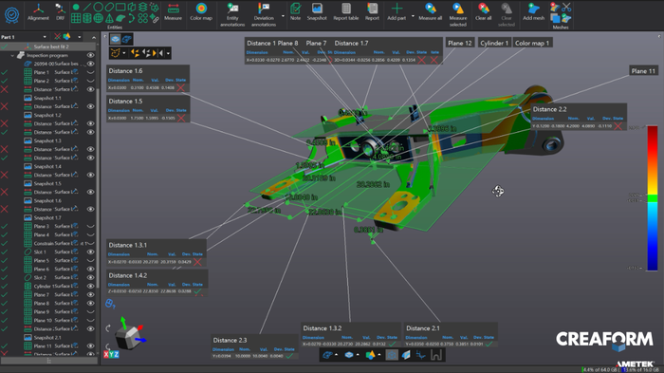This screenshot has width=664, height=373.
Task: Collapse the tree panel header arrow
Action: coord(94,37)
